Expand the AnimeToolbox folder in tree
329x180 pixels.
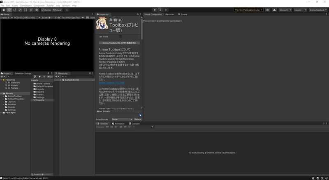(3, 96)
